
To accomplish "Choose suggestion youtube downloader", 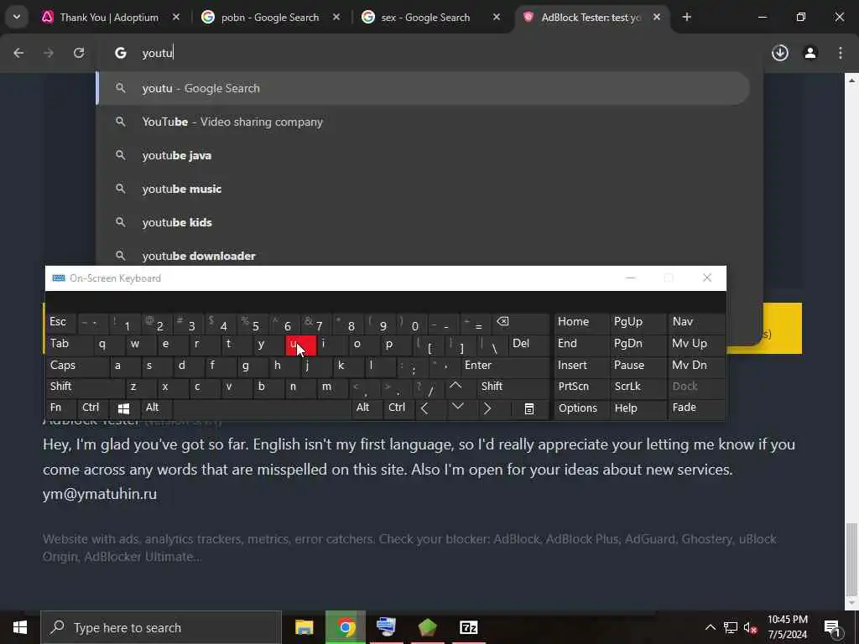I will pos(423,255).
